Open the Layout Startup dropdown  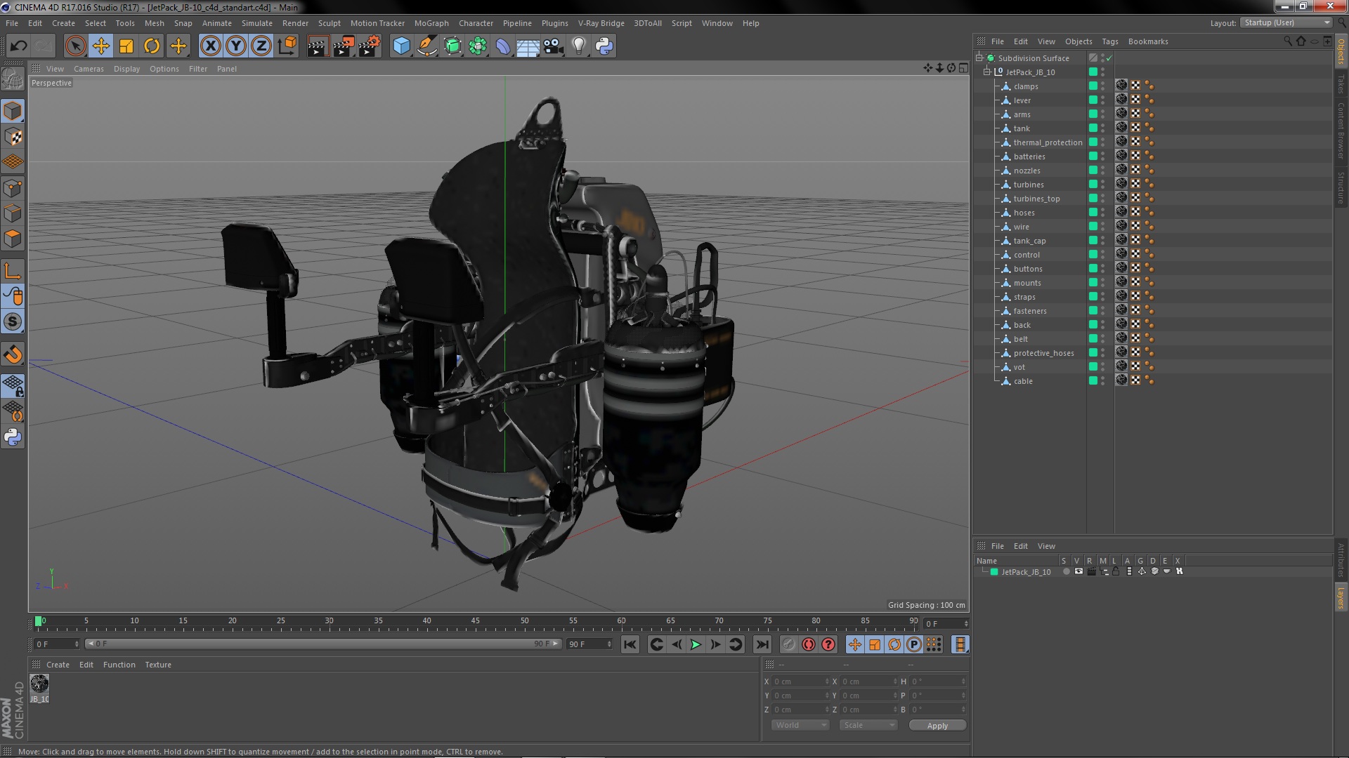click(x=1286, y=22)
